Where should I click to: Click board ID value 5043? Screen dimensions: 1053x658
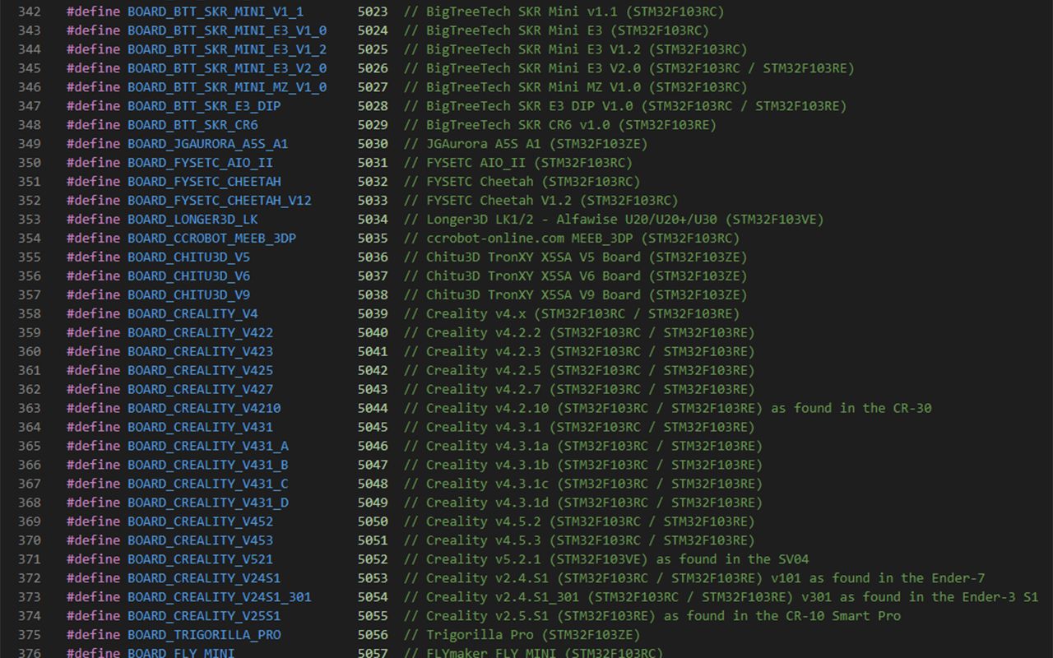(x=373, y=390)
